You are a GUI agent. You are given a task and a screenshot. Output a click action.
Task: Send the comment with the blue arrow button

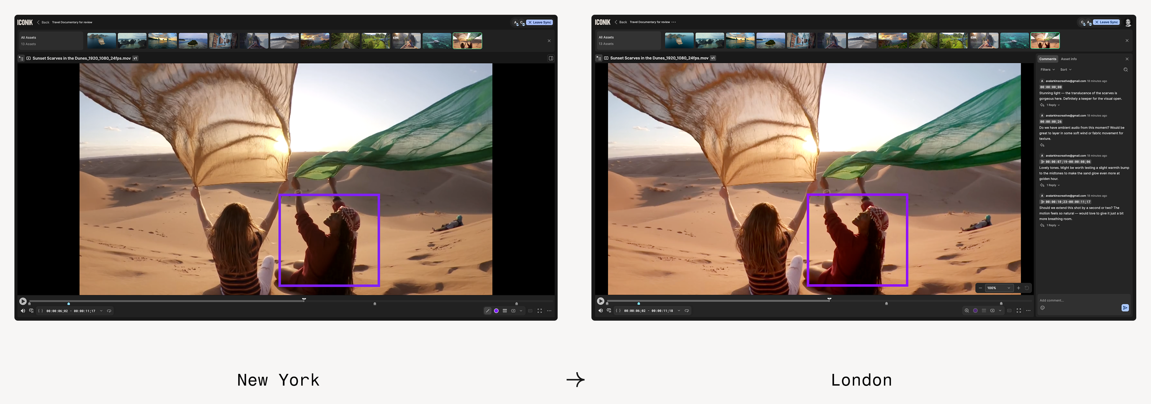point(1124,308)
